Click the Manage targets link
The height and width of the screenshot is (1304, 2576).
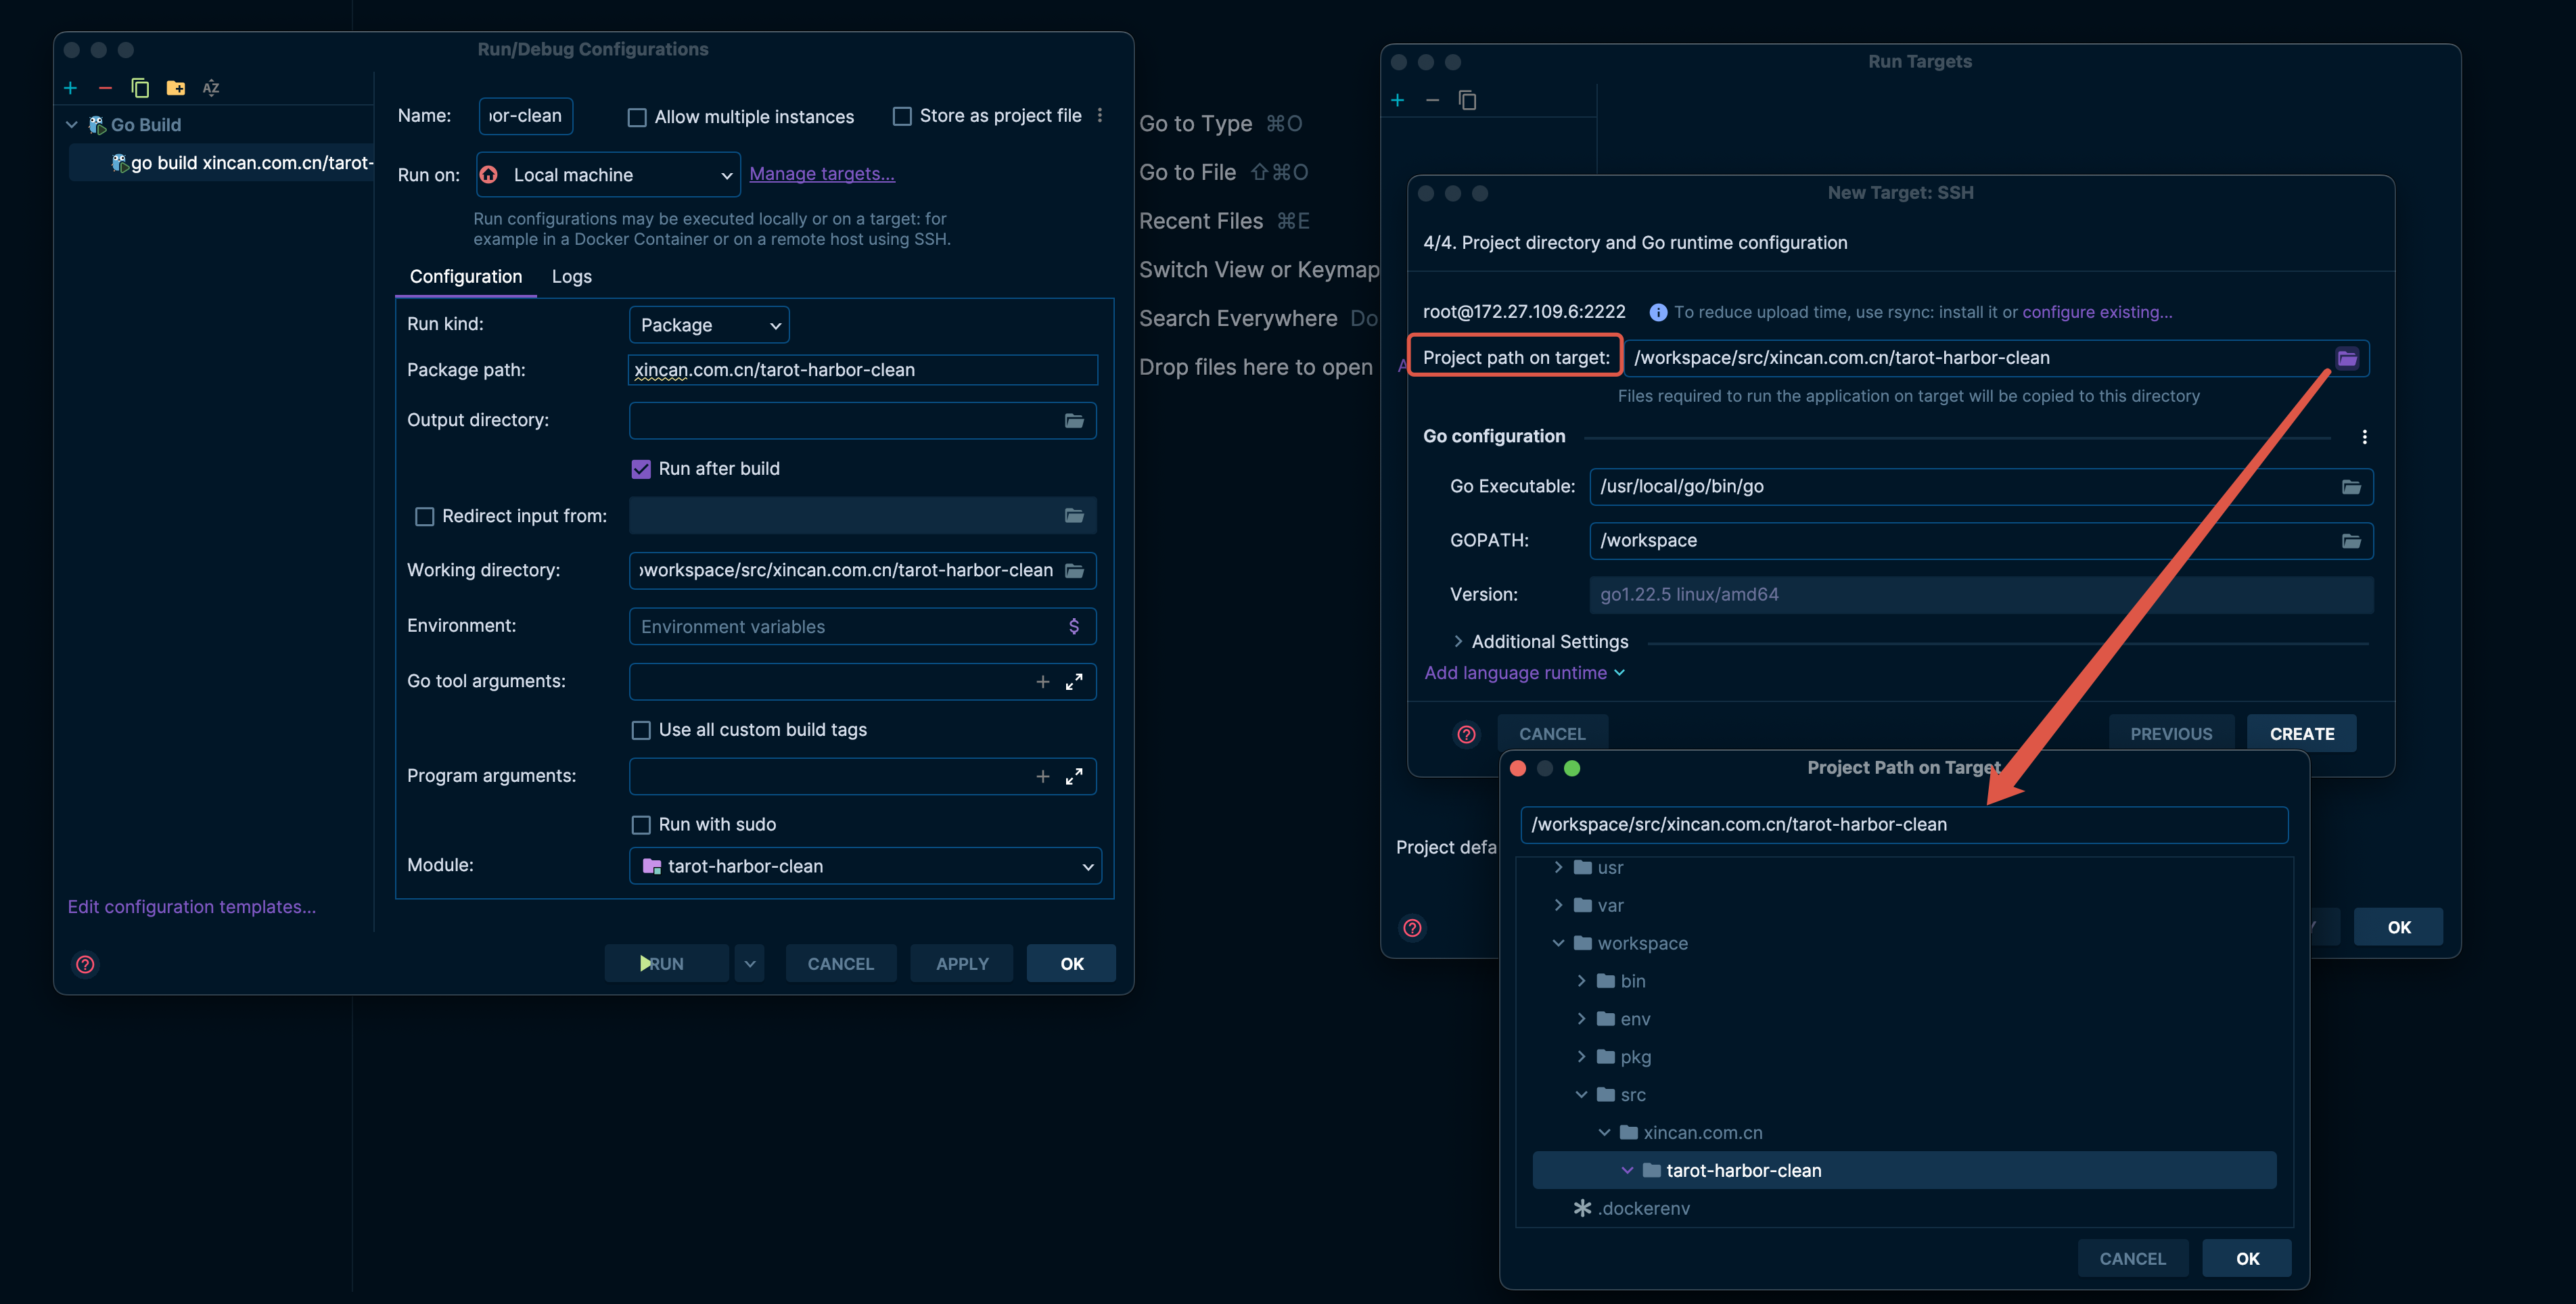(821, 174)
